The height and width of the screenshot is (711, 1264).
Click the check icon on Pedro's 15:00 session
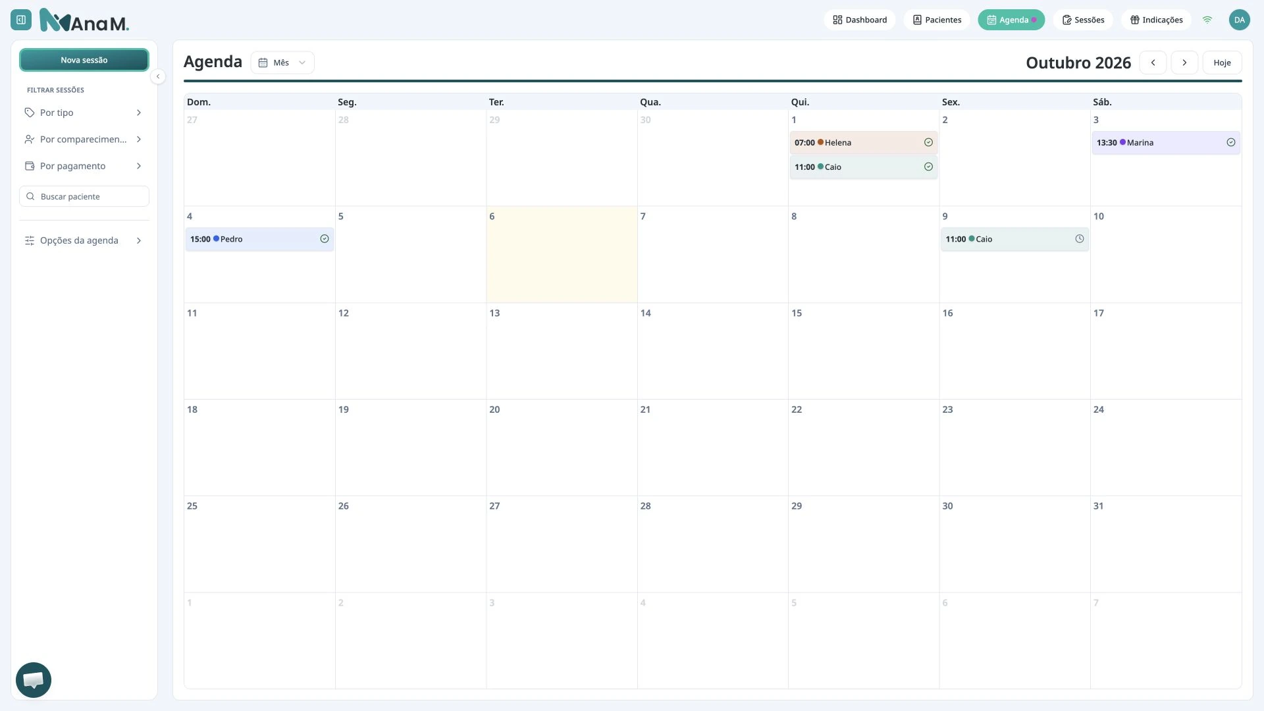click(325, 239)
